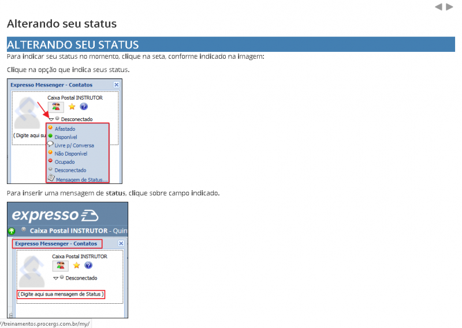Click the Expresso Messenger - Contatos title in first image
This screenshot has width=462, height=328.
[51, 85]
